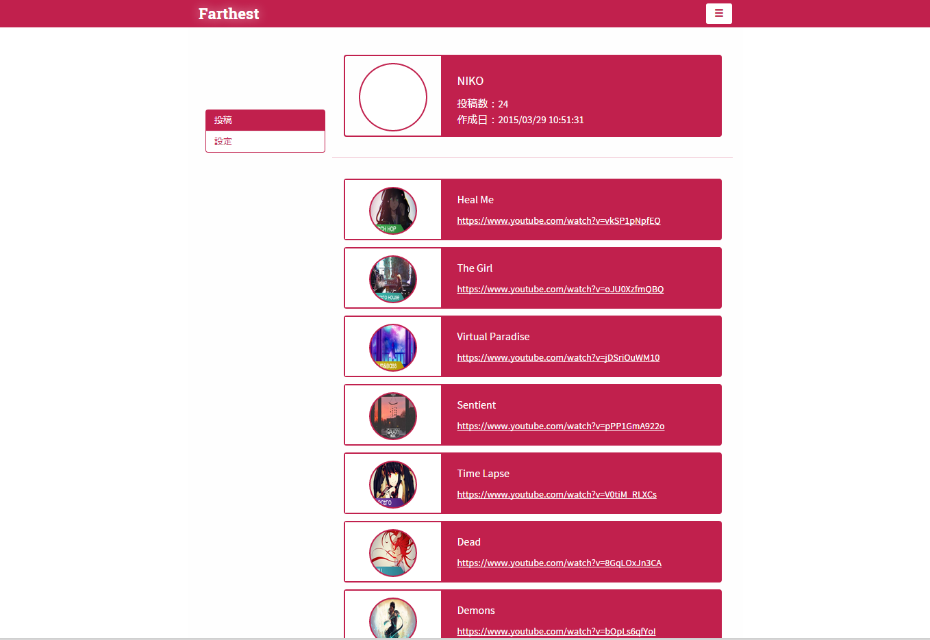This screenshot has width=930, height=640.
Task: Click the Demons post thumbnail
Action: coord(393,619)
